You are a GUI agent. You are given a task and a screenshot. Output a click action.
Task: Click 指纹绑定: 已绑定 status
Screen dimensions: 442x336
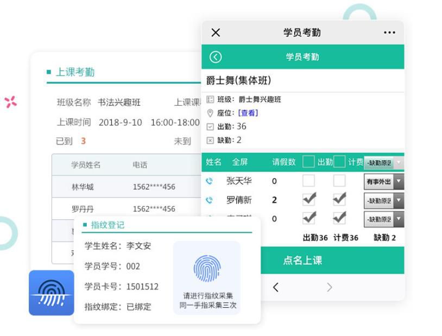(118, 307)
